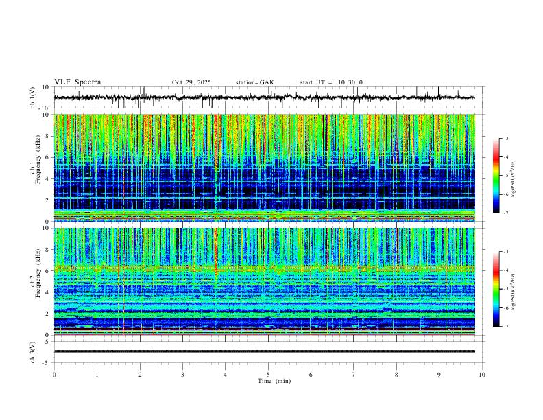The width and height of the screenshot is (543, 420).
Task: Click the "-4" label on ch.2 color bar
Action: coord(505,270)
